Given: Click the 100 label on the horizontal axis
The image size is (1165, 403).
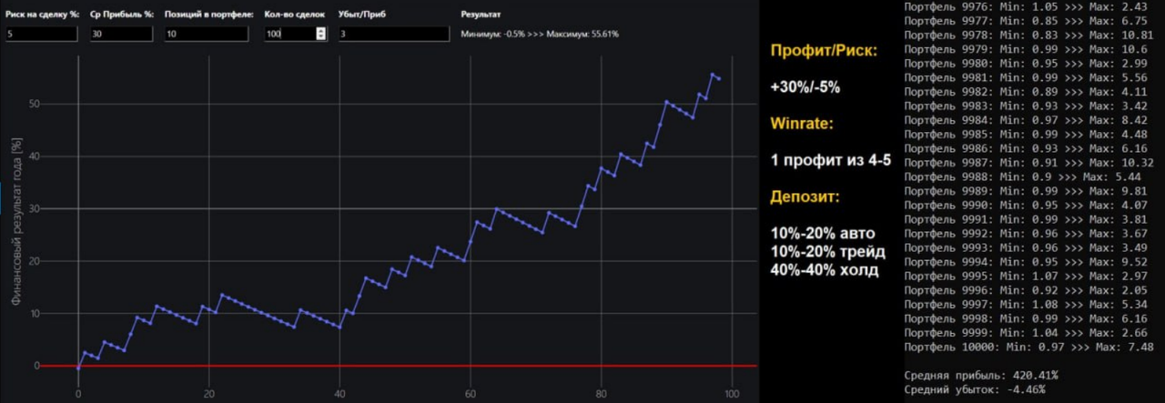Looking at the screenshot, I should pos(731,395).
